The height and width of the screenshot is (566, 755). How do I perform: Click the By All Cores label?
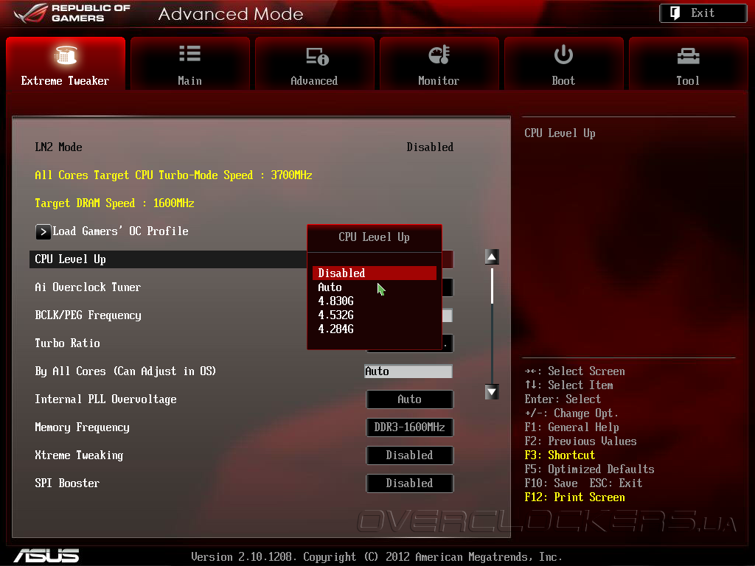125,371
